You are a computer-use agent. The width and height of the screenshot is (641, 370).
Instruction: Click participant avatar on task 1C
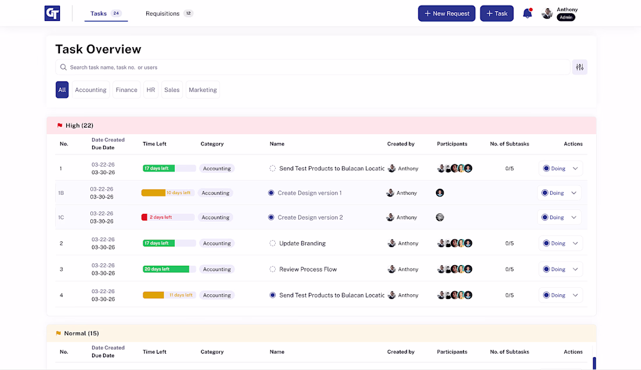pos(440,217)
